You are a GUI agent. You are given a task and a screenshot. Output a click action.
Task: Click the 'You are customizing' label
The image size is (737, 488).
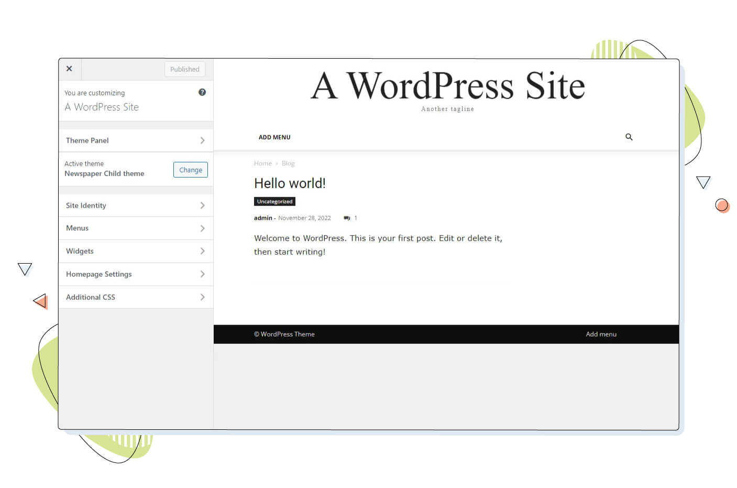(x=95, y=93)
